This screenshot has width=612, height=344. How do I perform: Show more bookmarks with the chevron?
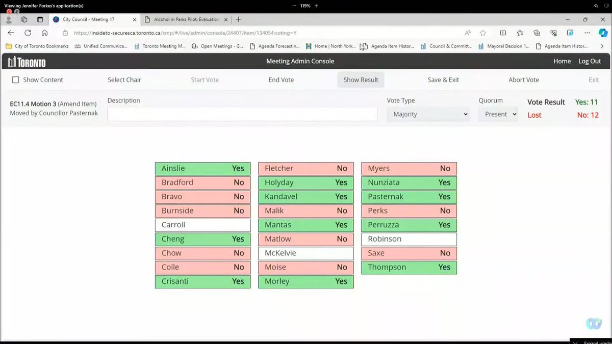602,46
